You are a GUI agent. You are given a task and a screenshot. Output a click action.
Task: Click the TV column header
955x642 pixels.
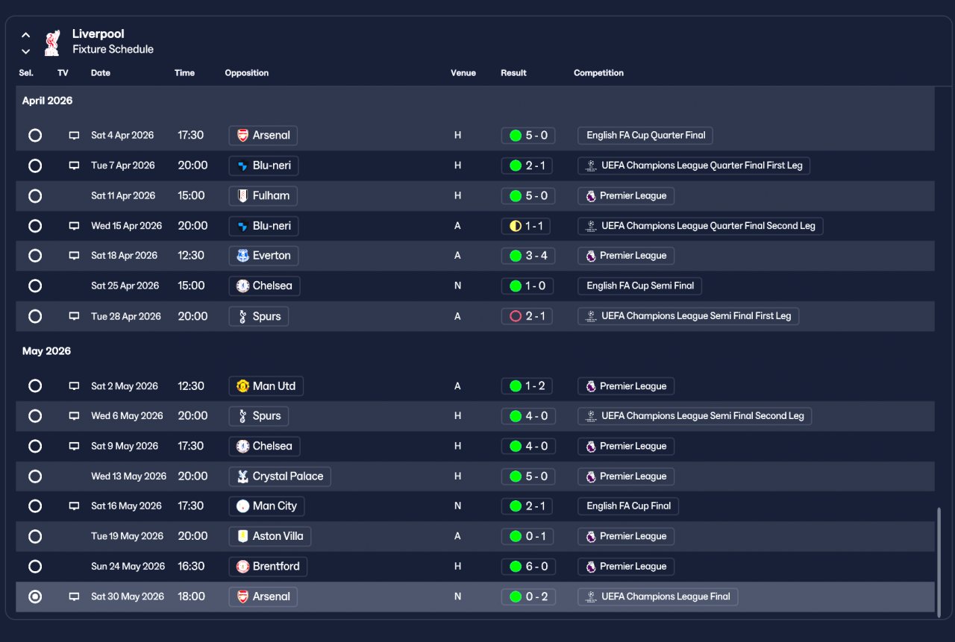63,73
